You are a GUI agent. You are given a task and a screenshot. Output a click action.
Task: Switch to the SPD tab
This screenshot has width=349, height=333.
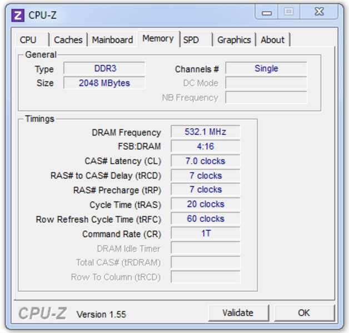[x=196, y=40]
